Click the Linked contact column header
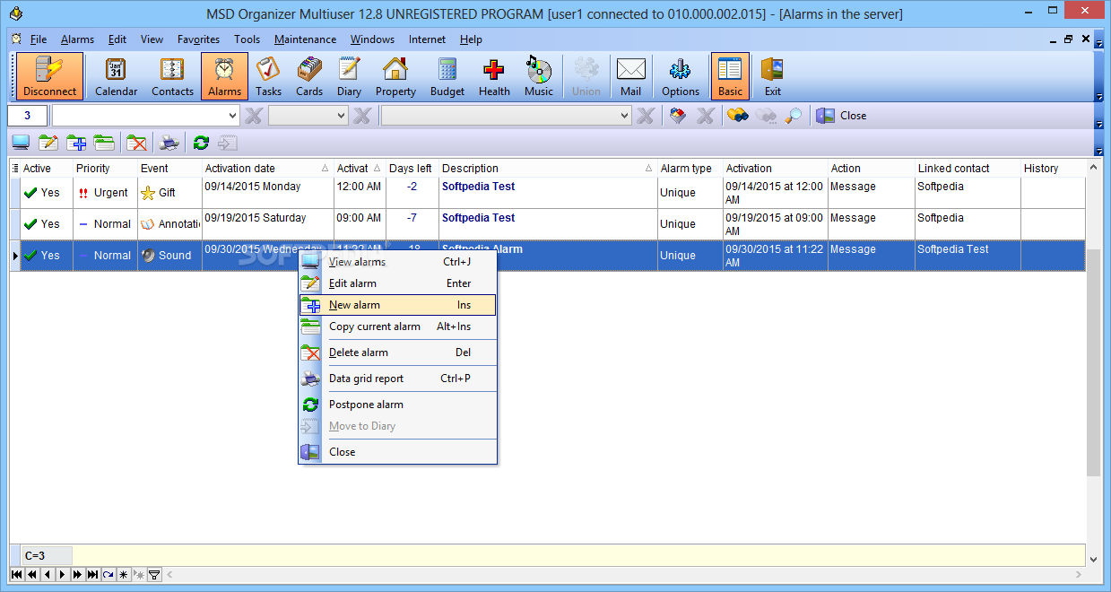 pyautogui.click(x=968, y=169)
